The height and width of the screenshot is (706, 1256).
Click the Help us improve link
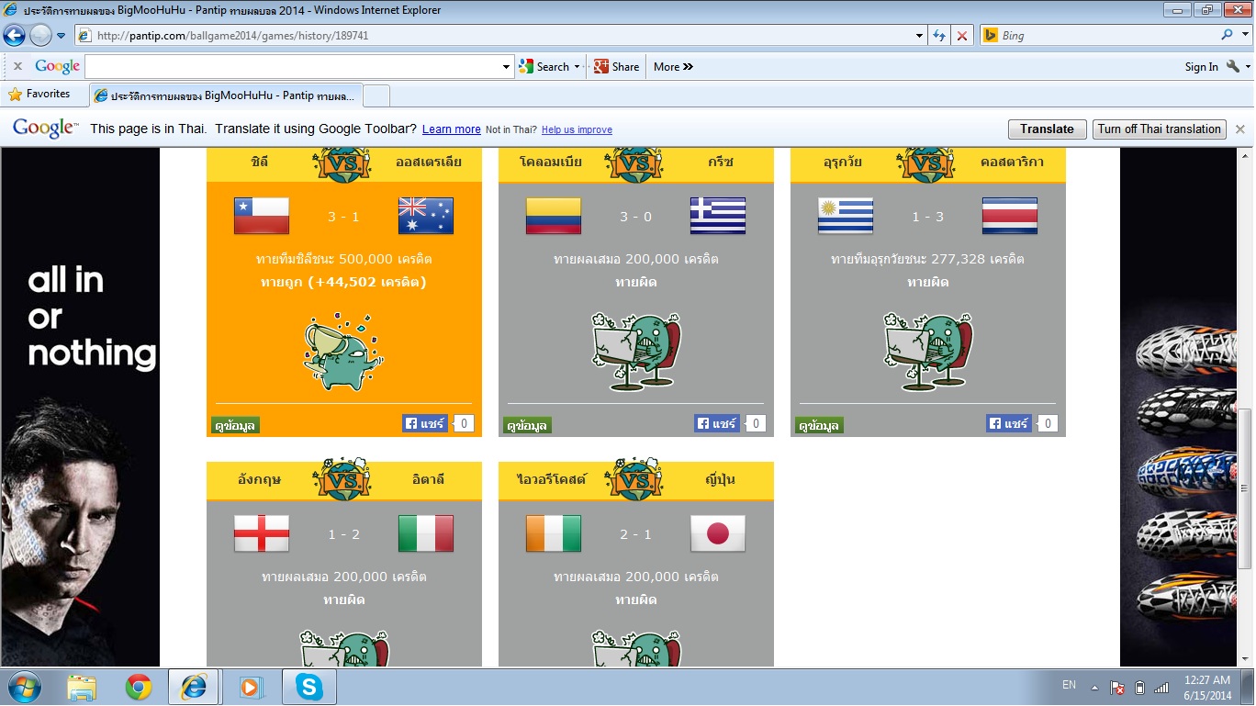(577, 129)
